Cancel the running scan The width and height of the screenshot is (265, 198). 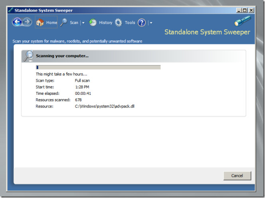tap(237, 176)
